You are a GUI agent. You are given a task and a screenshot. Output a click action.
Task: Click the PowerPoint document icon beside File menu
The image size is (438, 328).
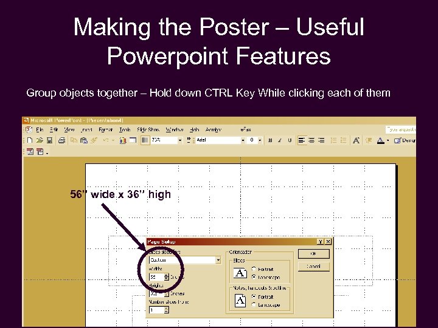point(29,130)
